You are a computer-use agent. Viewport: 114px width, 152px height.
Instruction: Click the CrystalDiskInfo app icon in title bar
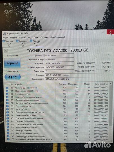[x=5, y=34]
